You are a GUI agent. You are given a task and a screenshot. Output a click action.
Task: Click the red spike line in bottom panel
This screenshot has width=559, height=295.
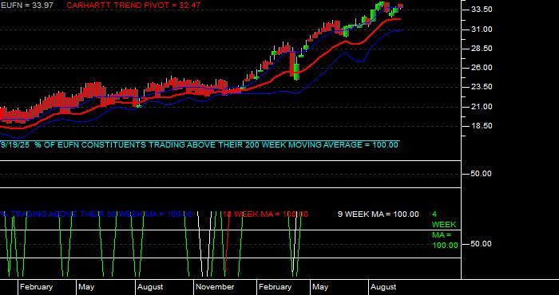point(227,242)
